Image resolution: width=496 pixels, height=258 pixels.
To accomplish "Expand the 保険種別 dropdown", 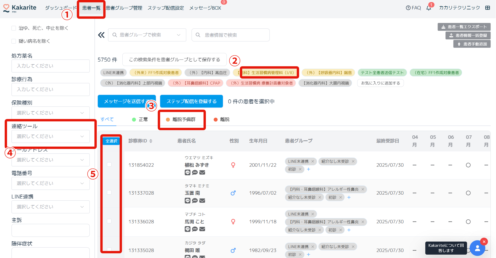I will [x=50, y=113].
